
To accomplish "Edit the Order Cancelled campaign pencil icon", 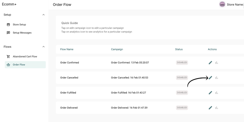I will (210, 77).
